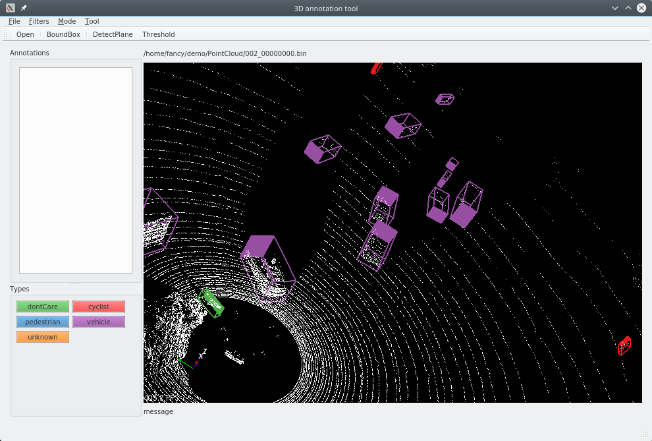Run DetectPlane from the toolbar
The image size is (652, 441).
coord(113,34)
